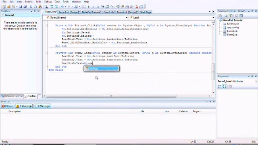Click the code editor vertical scrollbar thumb
The width and height of the screenshot is (258, 145).
tap(213, 72)
